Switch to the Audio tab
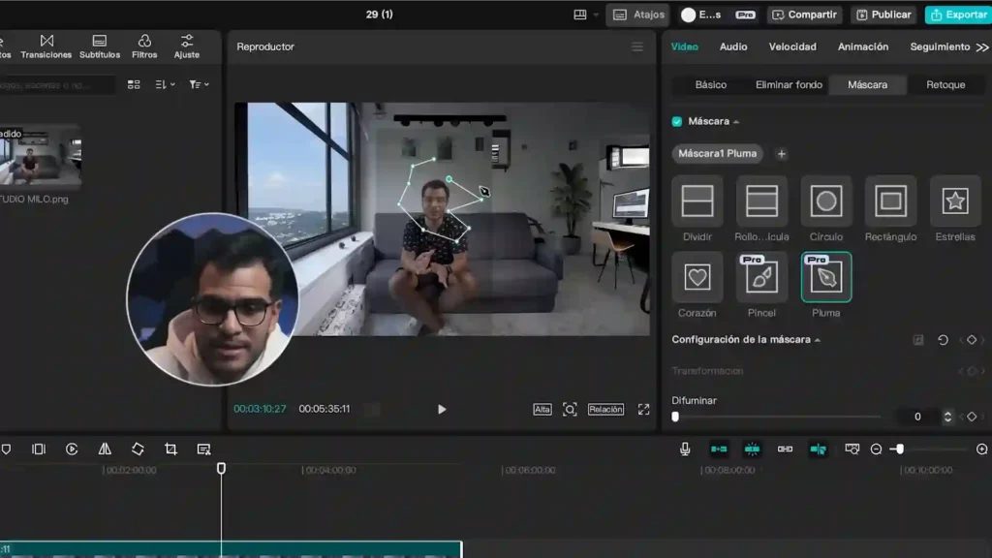This screenshot has width=992, height=558. (x=733, y=46)
